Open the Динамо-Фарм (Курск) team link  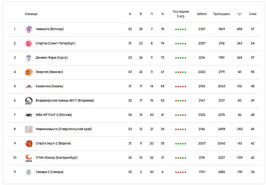pyautogui.click(x=52, y=58)
